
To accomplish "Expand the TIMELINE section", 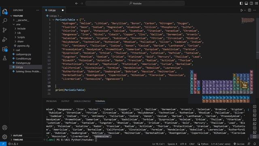I will pyautogui.click(x=18, y=140).
